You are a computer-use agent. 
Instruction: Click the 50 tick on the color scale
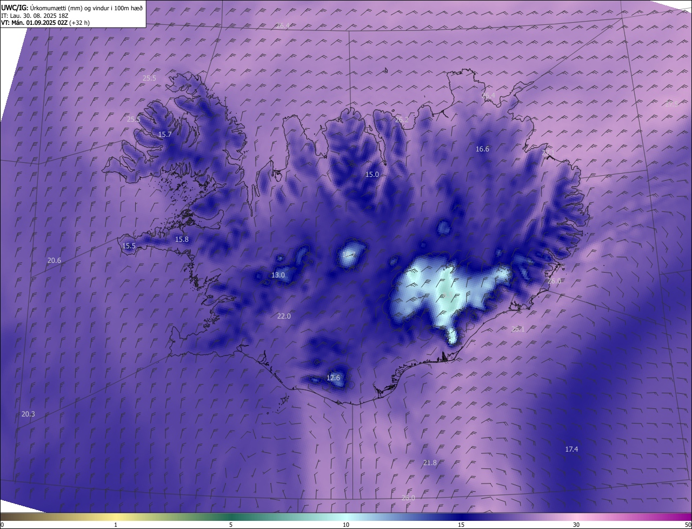coord(688,525)
